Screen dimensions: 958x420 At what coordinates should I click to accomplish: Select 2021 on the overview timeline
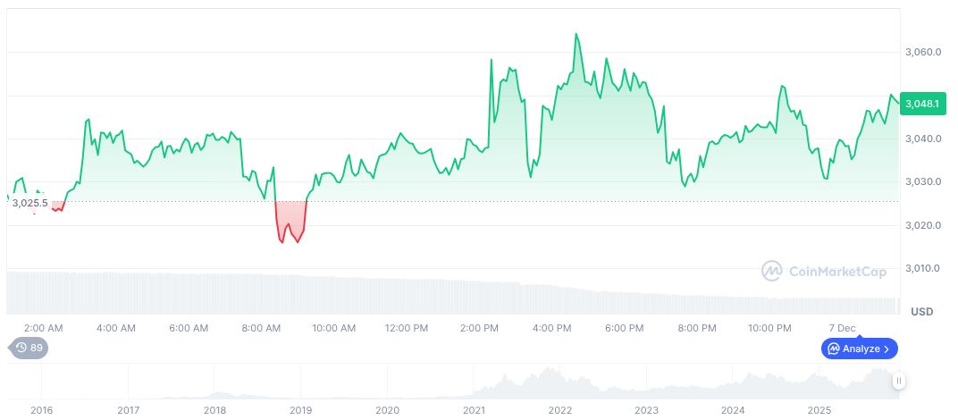click(474, 410)
